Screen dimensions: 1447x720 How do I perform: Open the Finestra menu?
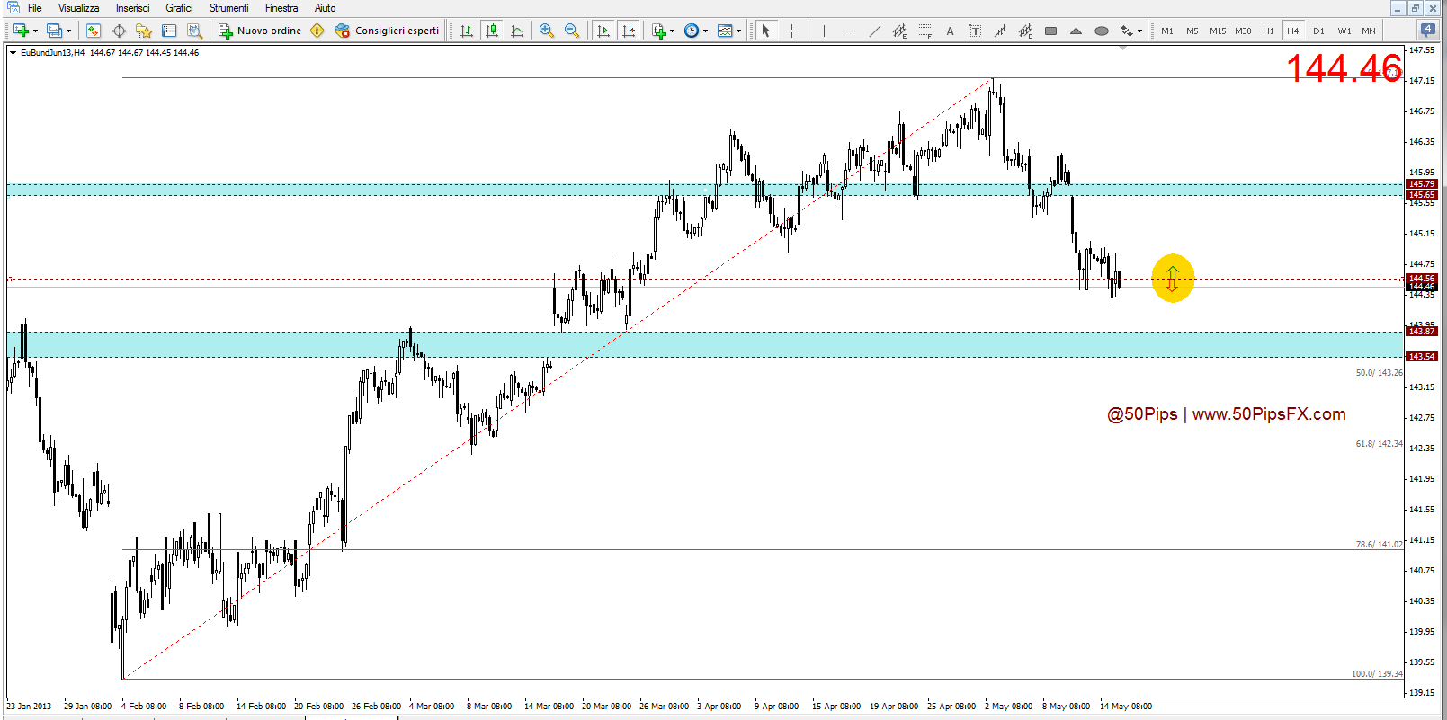[281, 8]
